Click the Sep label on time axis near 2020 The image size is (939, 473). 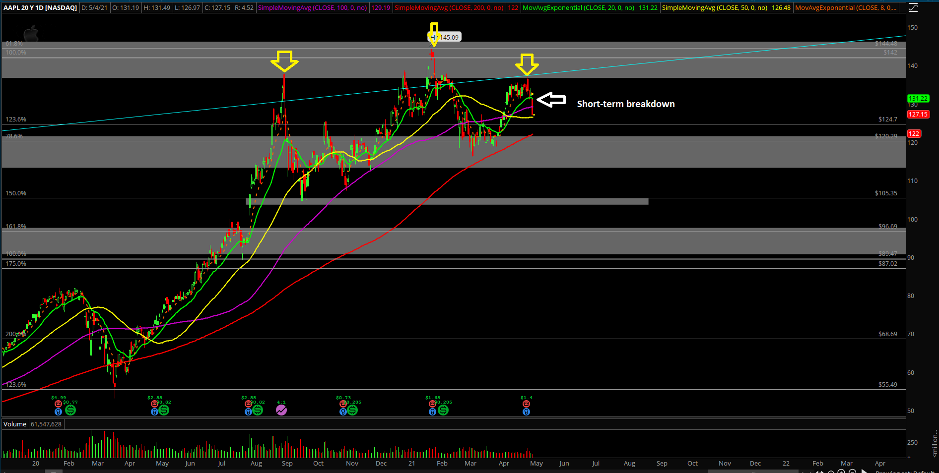coord(287,463)
